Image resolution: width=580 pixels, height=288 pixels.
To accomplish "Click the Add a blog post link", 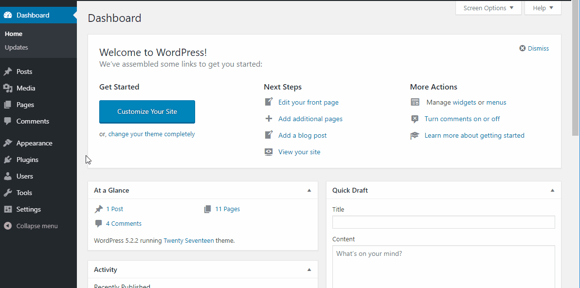I will point(303,135).
